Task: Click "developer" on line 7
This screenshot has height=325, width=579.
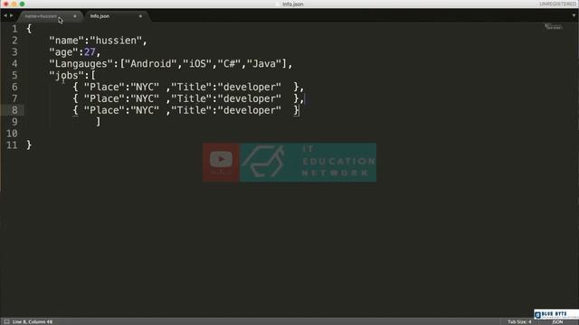Action: point(250,98)
